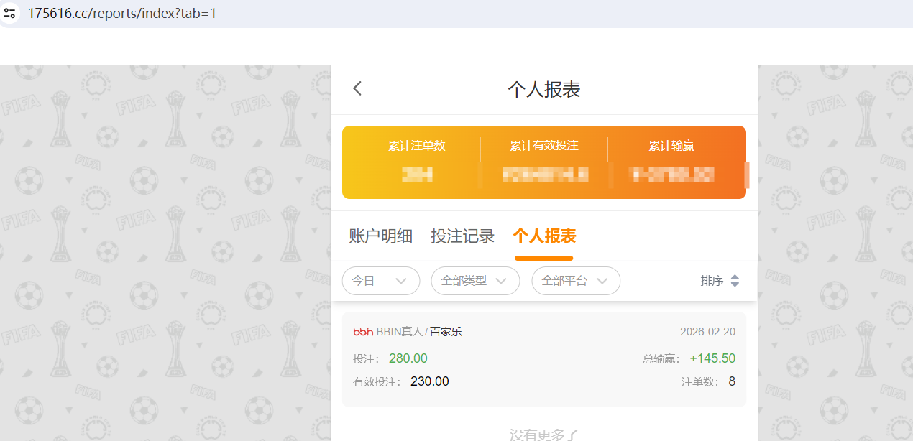Switch to the 投注记录 tab
Image resolution: width=913 pixels, height=441 pixels.
click(462, 236)
